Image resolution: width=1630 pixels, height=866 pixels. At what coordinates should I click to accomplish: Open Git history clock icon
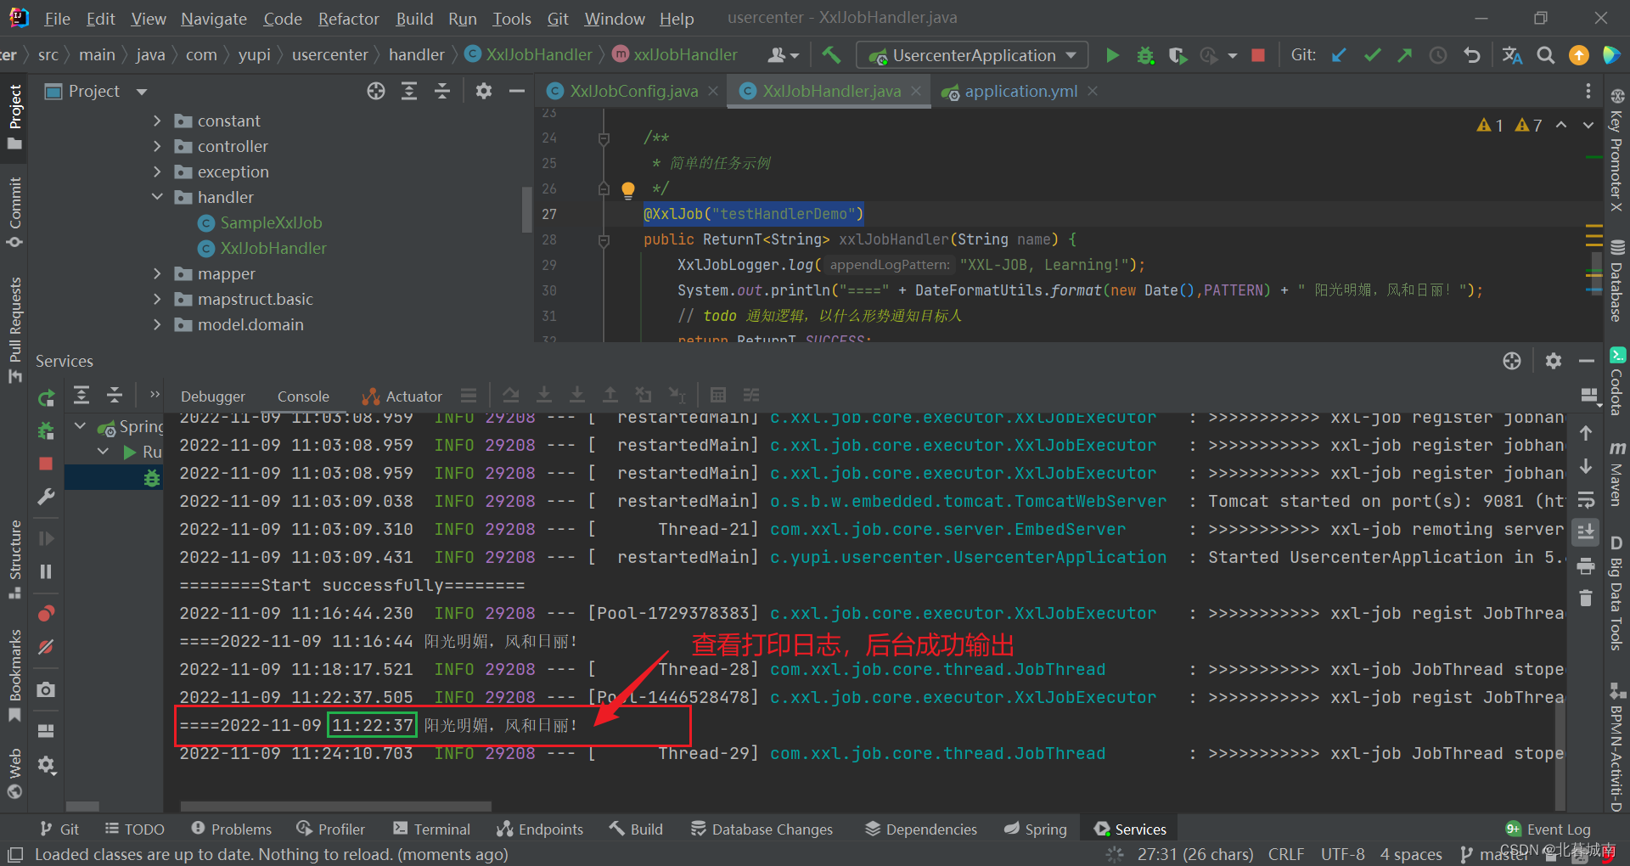[1438, 55]
